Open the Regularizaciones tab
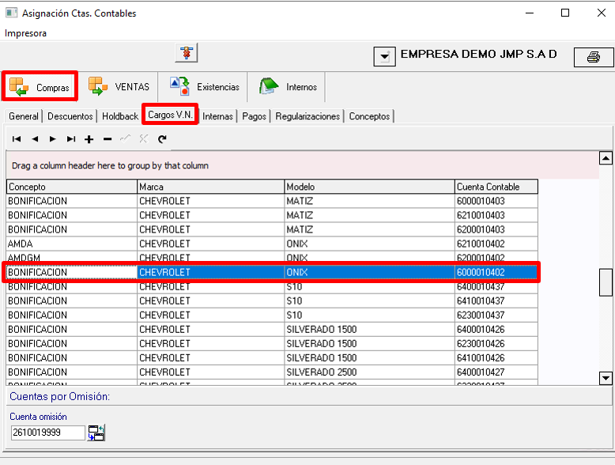 coord(307,116)
